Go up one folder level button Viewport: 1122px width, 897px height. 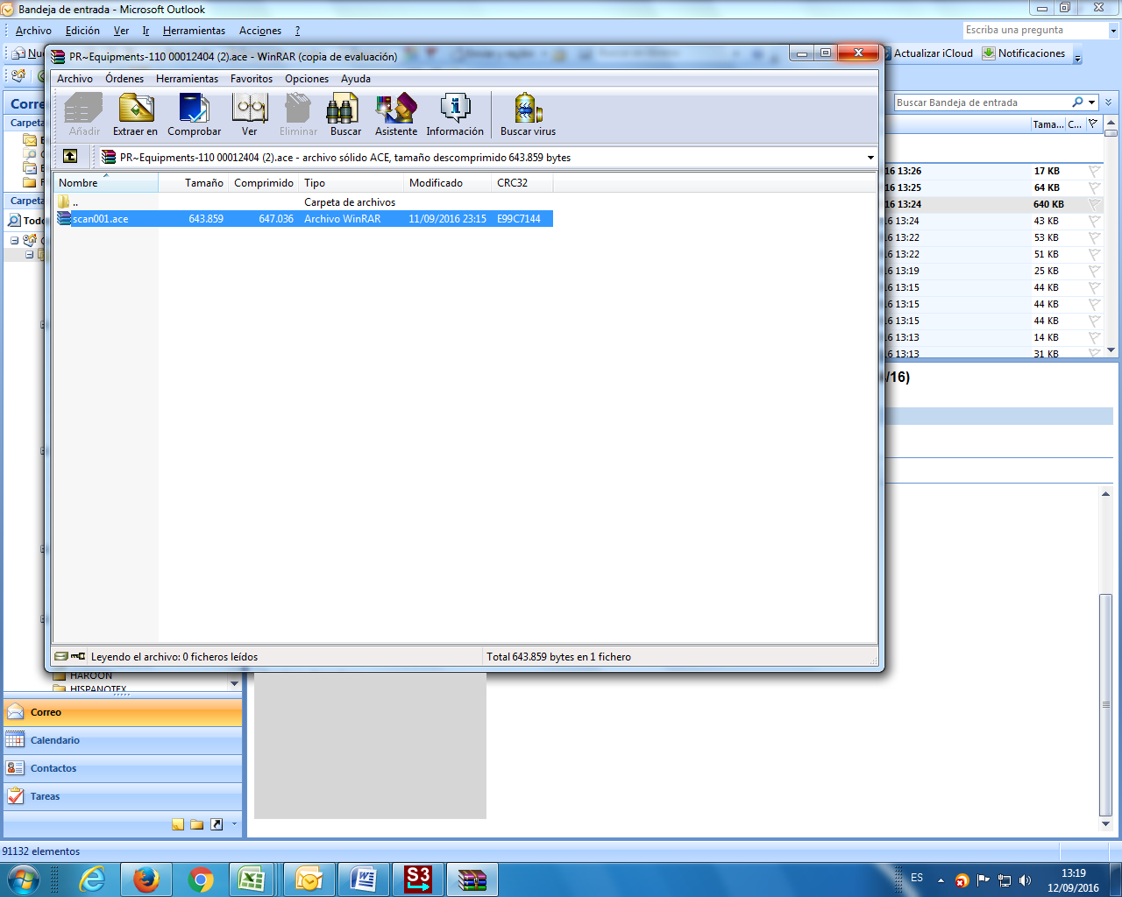coord(70,157)
